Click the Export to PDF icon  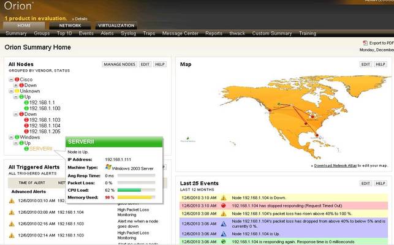pyautogui.click(x=365, y=43)
